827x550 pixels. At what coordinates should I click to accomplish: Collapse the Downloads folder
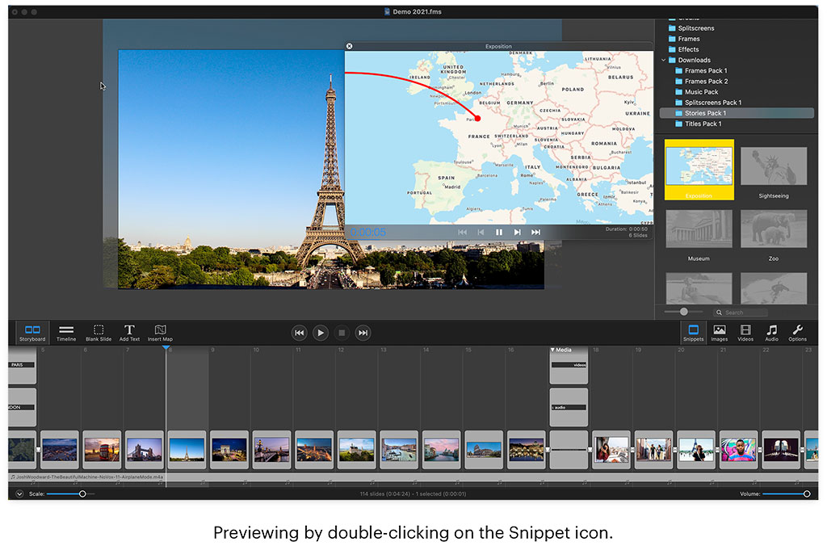(x=664, y=60)
